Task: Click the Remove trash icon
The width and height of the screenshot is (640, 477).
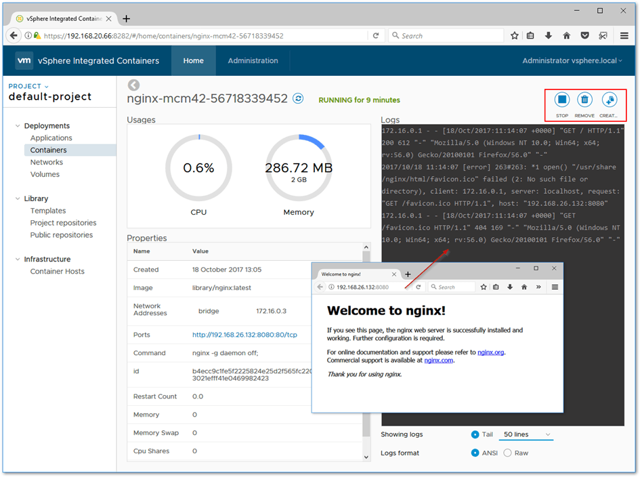Action: click(584, 100)
